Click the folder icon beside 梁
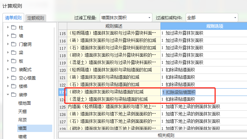Screen dimensions: 247x139 coord(14,53)
